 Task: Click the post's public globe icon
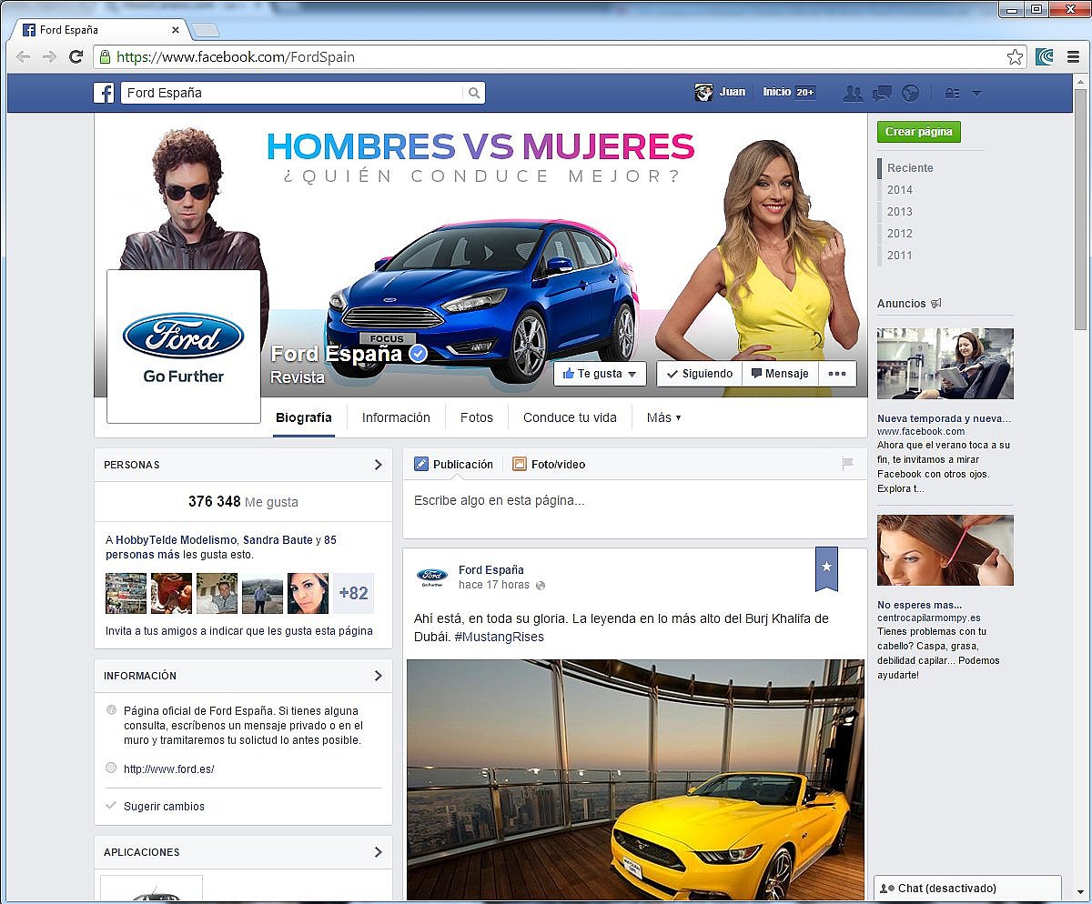pyautogui.click(x=541, y=586)
